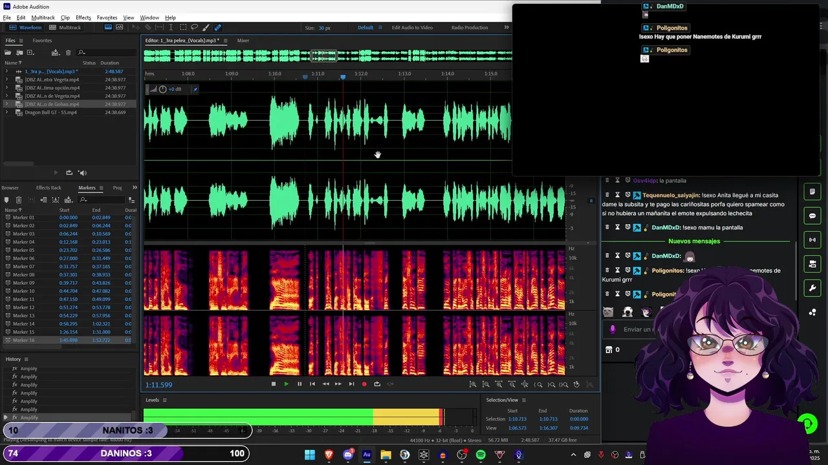
Task: Toggle Auto-Play speaker icon in Files panel
Action: tap(82, 172)
